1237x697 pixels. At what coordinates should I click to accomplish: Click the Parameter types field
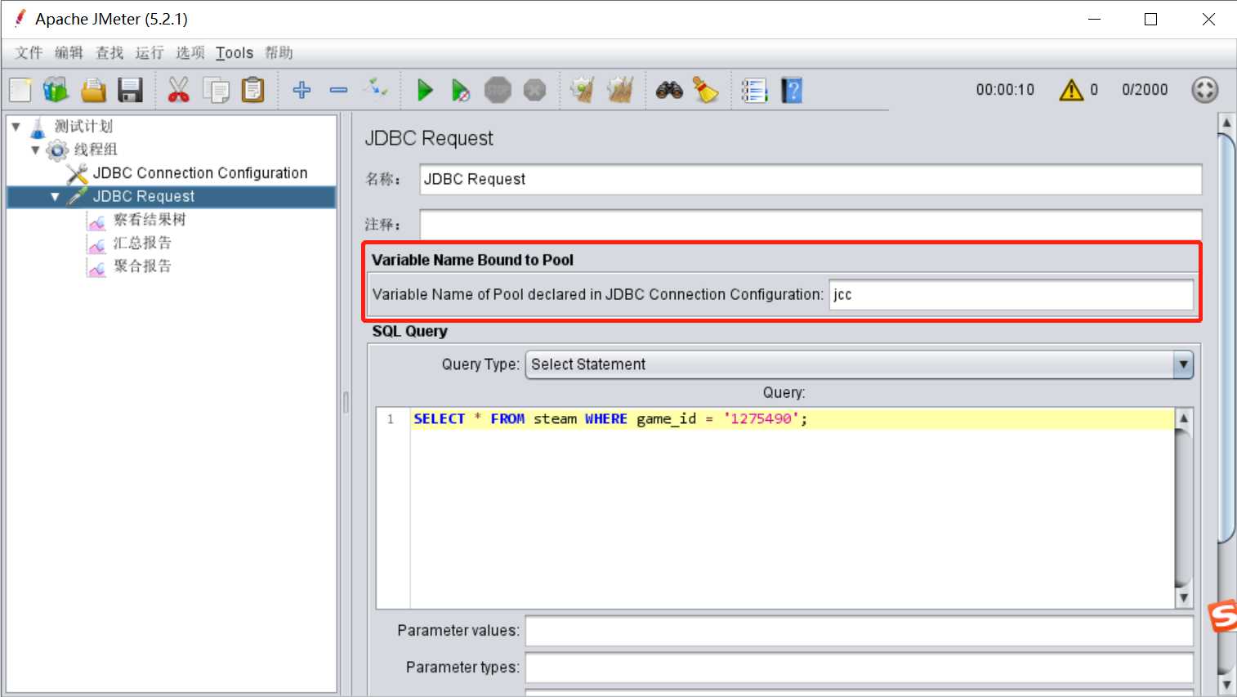(x=859, y=668)
